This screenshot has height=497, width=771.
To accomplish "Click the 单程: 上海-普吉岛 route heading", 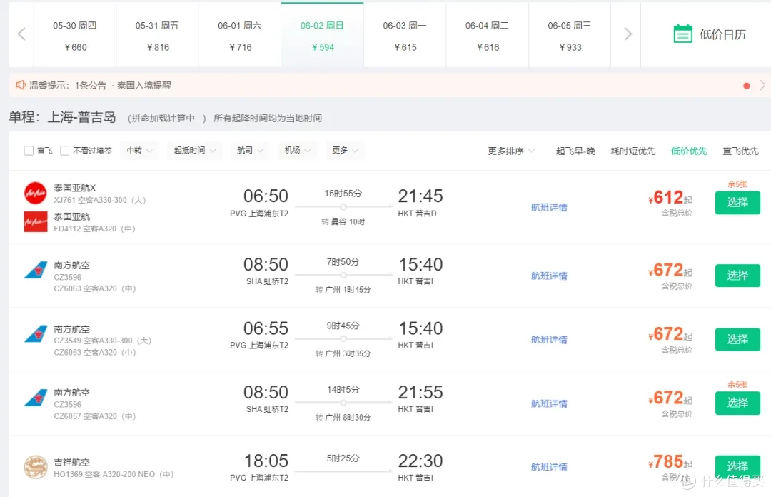I will pyautogui.click(x=62, y=117).
